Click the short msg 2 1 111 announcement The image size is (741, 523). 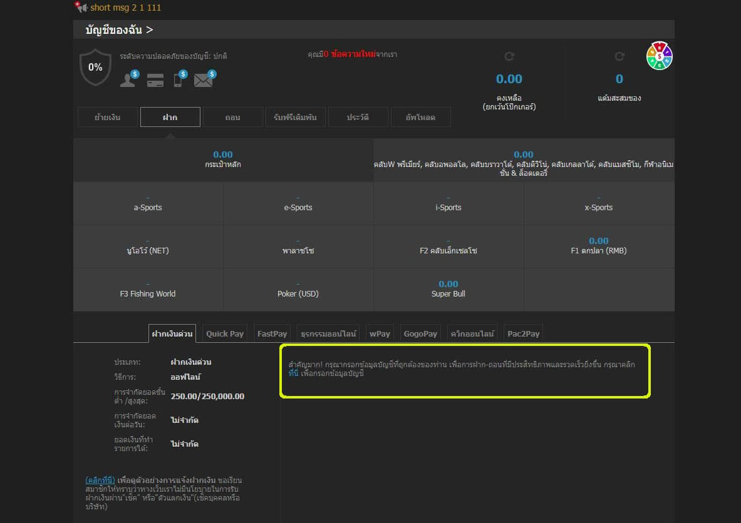tap(126, 8)
